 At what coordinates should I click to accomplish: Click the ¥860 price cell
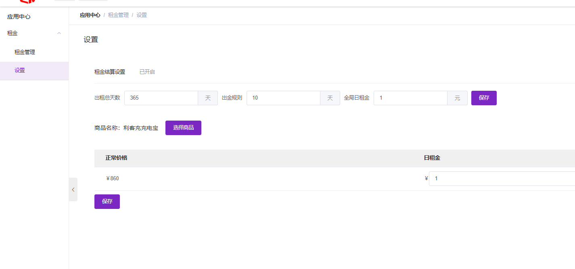[112, 179]
